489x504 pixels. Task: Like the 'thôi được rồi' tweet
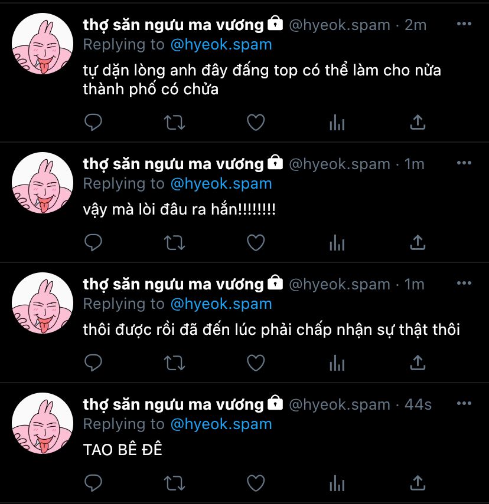256,363
